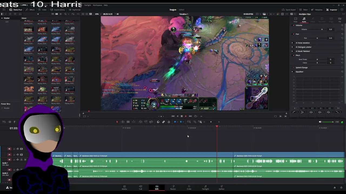
Task: Open the project manager home icon
Action: click(x=334, y=188)
